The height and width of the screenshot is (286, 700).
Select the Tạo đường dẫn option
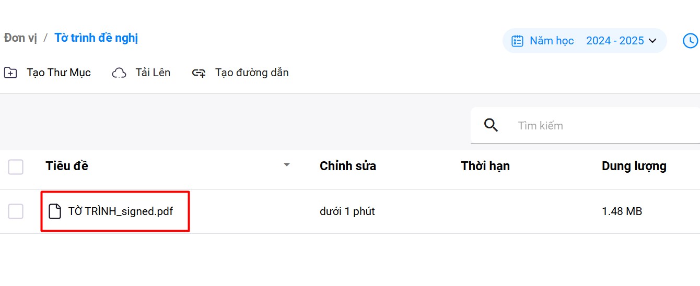[251, 73]
